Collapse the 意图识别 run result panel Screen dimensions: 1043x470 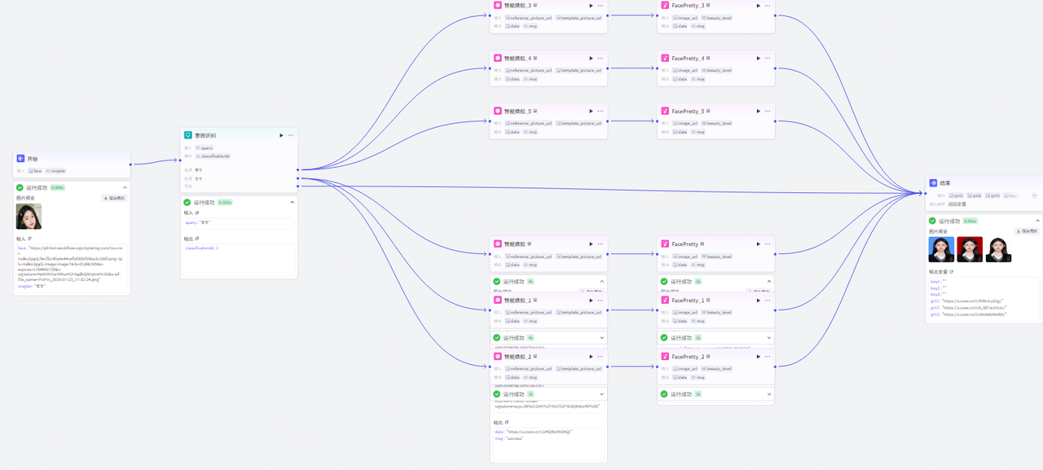tap(293, 202)
